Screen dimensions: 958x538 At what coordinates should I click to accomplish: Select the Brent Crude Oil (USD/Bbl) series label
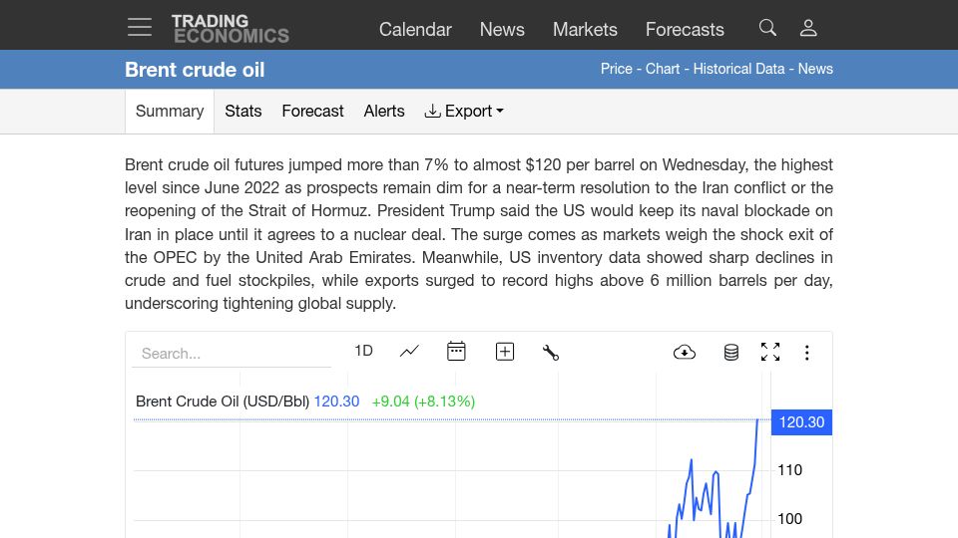(223, 402)
